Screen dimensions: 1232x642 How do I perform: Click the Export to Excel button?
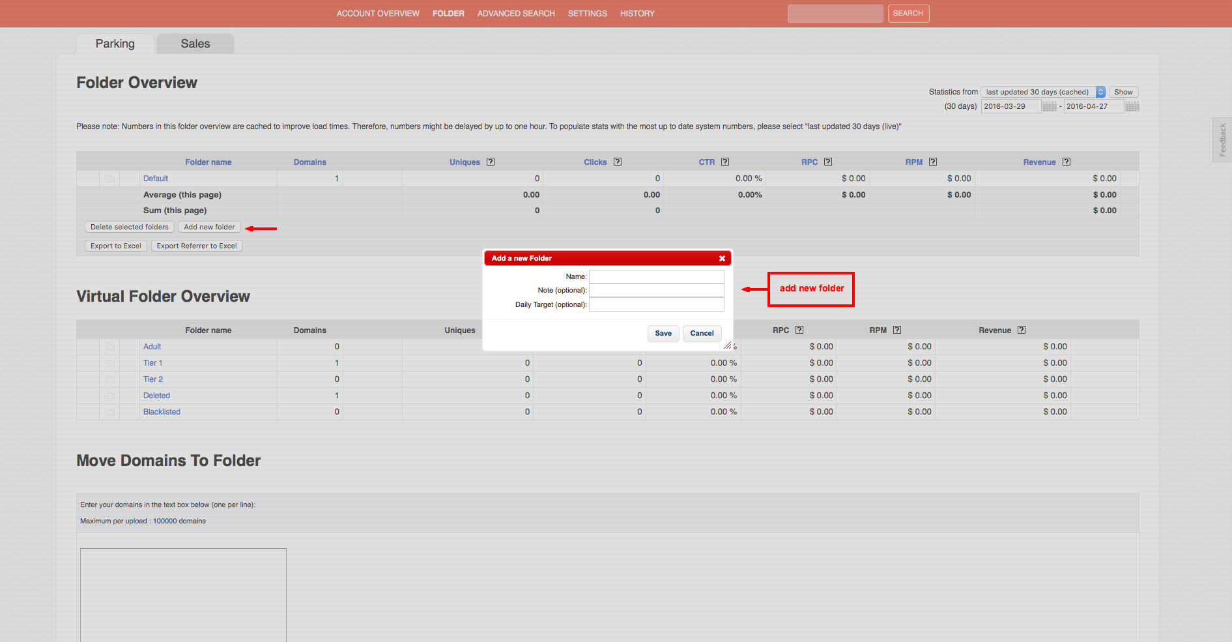click(x=115, y=246)
